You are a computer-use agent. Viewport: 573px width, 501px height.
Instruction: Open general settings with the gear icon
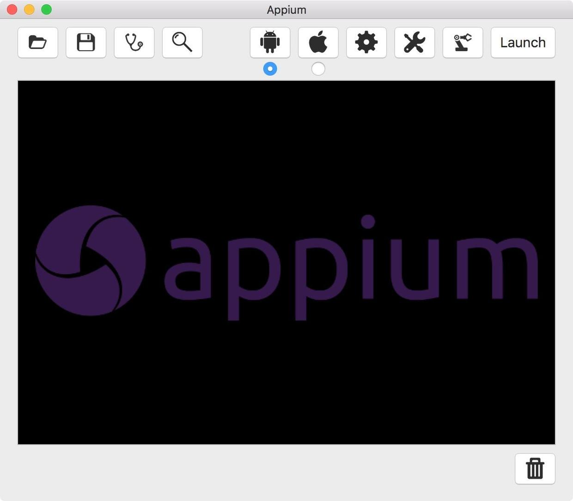pos(366,42)
